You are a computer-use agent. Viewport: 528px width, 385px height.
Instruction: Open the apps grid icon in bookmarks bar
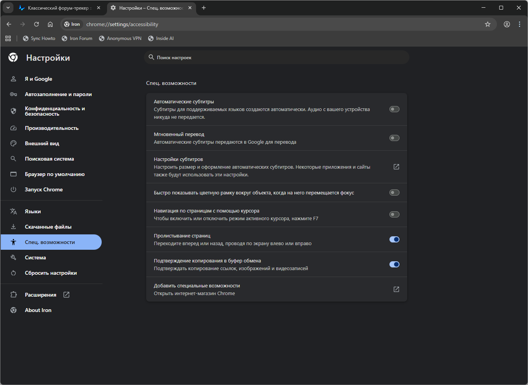[8, 38]
